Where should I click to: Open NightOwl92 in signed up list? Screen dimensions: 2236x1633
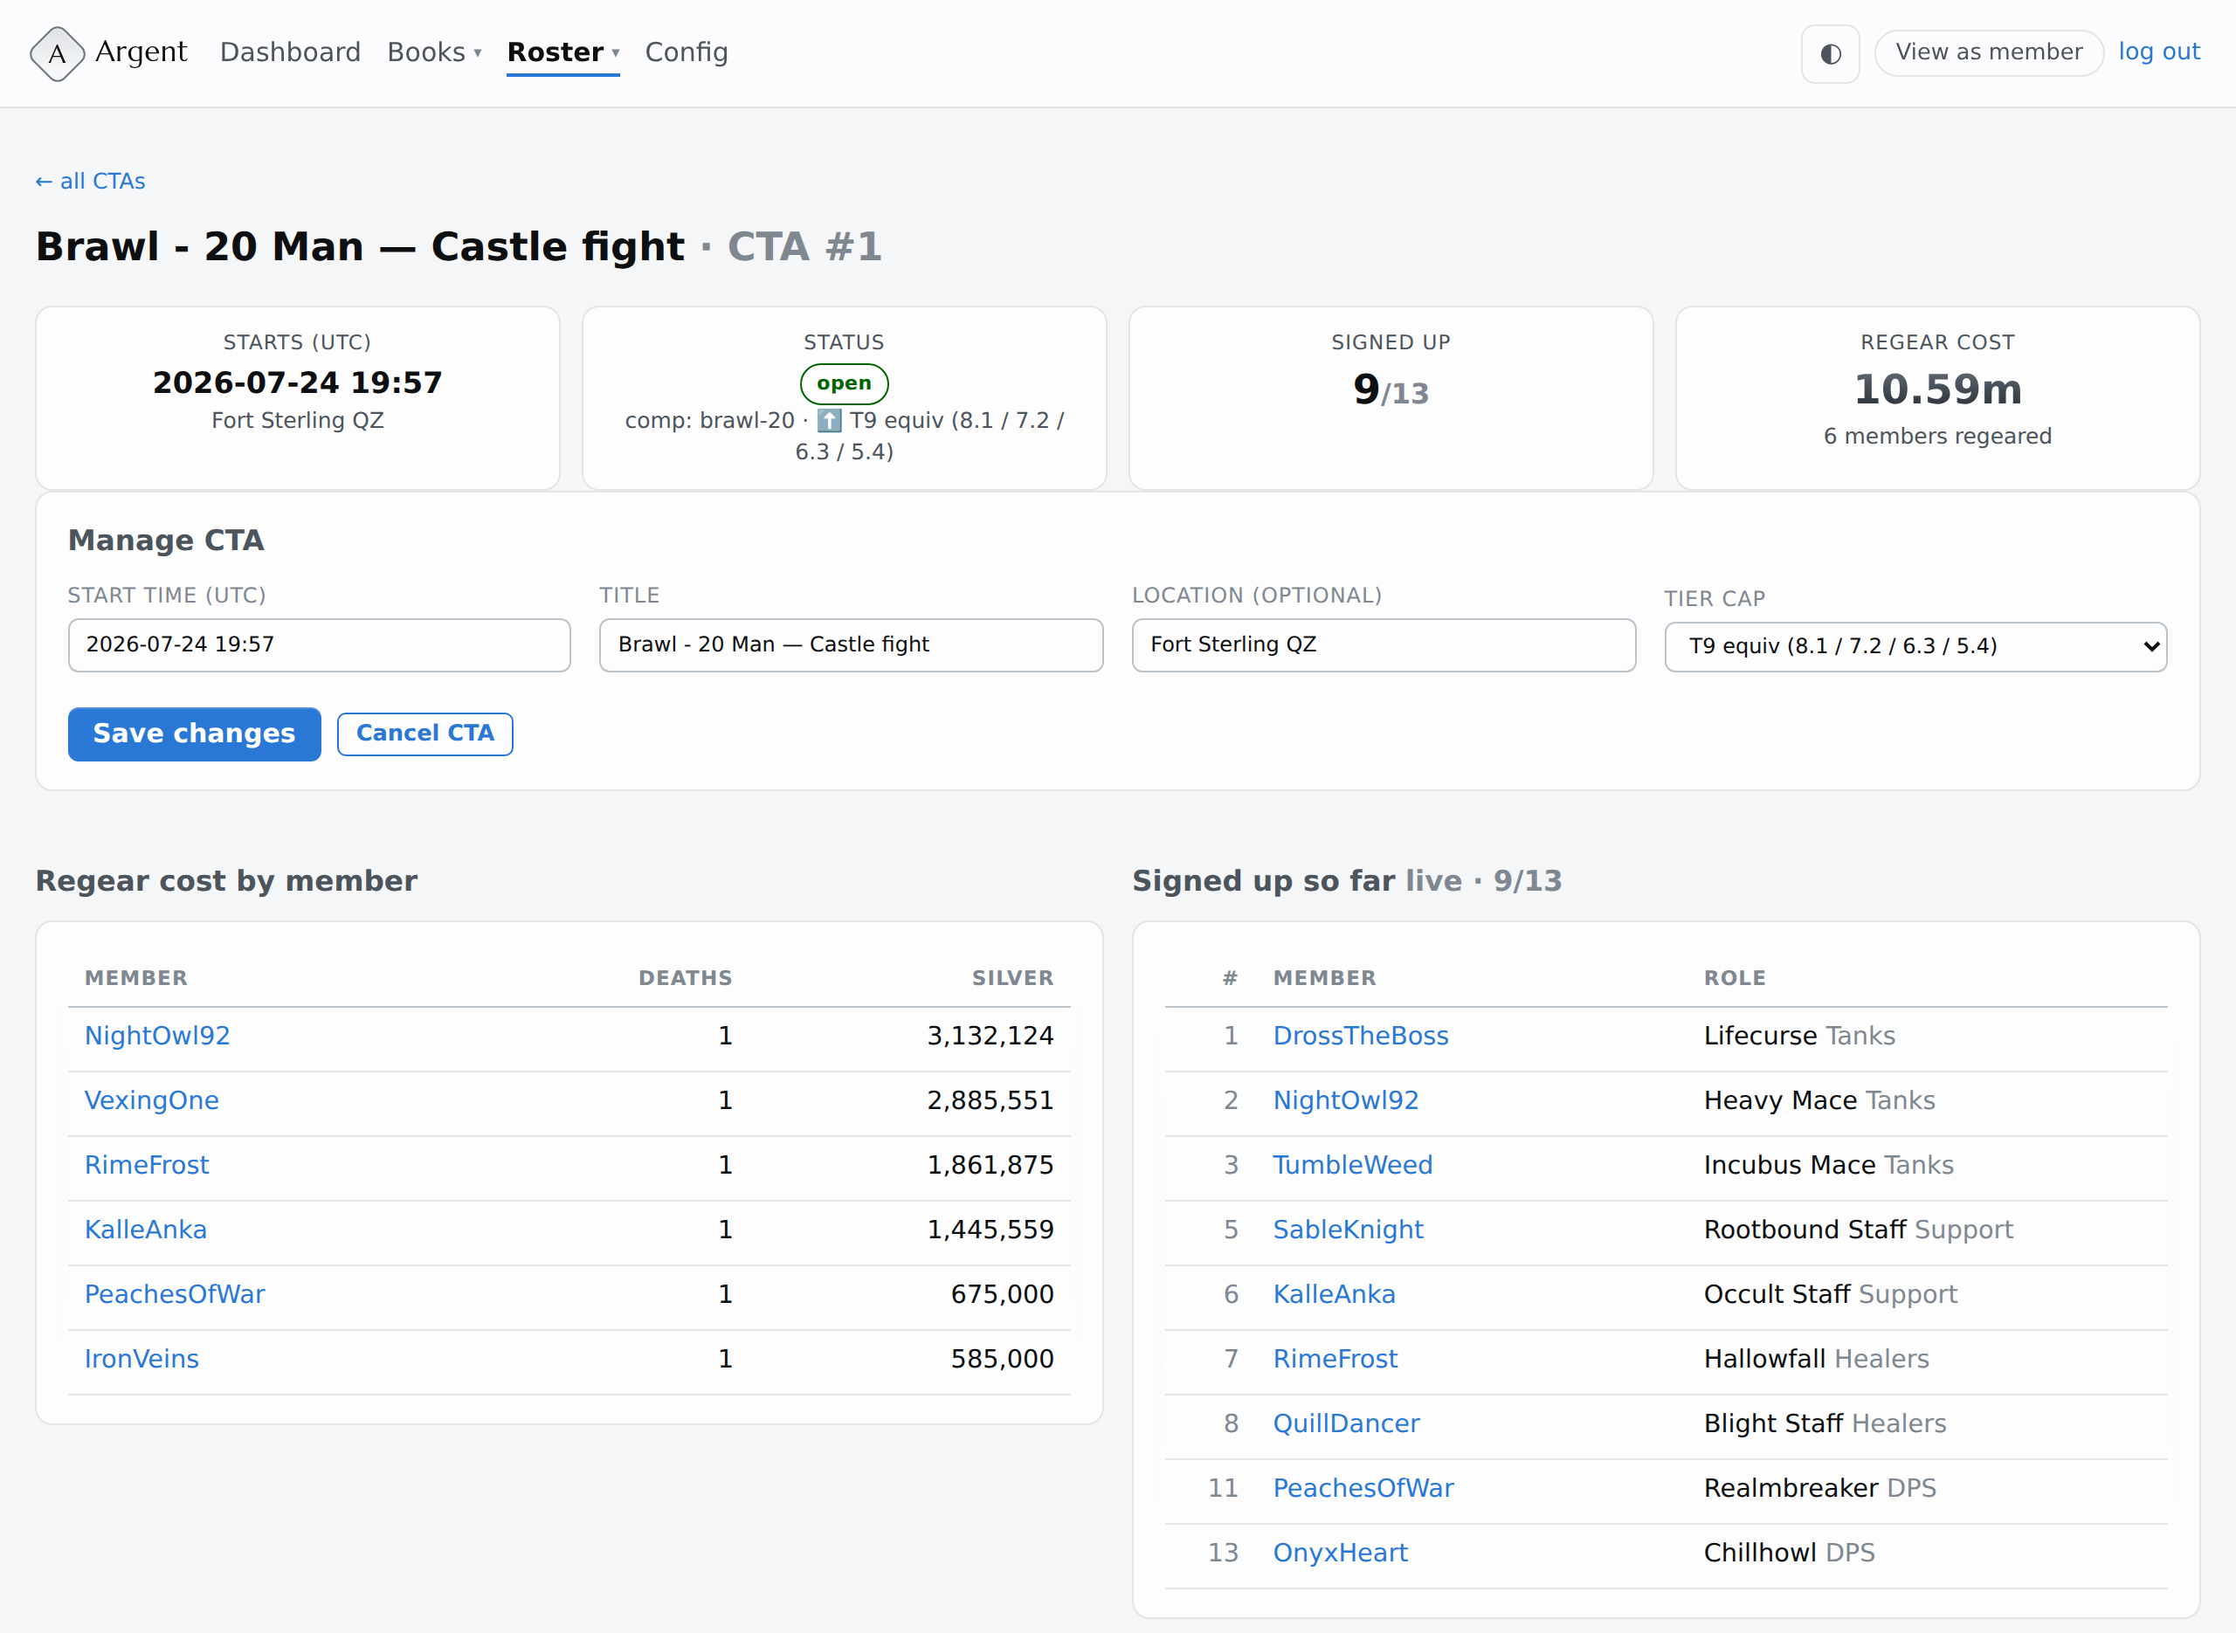tap(1345, 1100)
